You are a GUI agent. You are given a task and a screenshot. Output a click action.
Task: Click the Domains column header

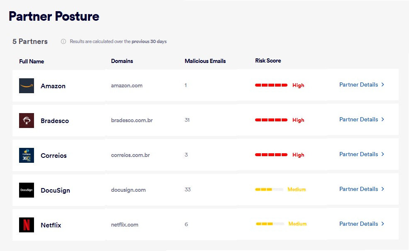click(x=122, y=61)
